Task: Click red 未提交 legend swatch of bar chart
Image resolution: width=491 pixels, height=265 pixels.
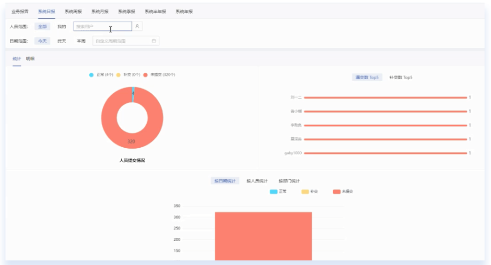Action: click(x=336, y=191)
